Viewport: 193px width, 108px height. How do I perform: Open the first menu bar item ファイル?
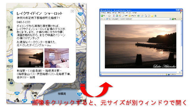(x=103, y=13)
